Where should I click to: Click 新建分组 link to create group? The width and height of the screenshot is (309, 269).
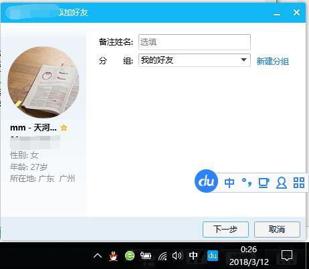pyautogui.click(x=272, y=61)
